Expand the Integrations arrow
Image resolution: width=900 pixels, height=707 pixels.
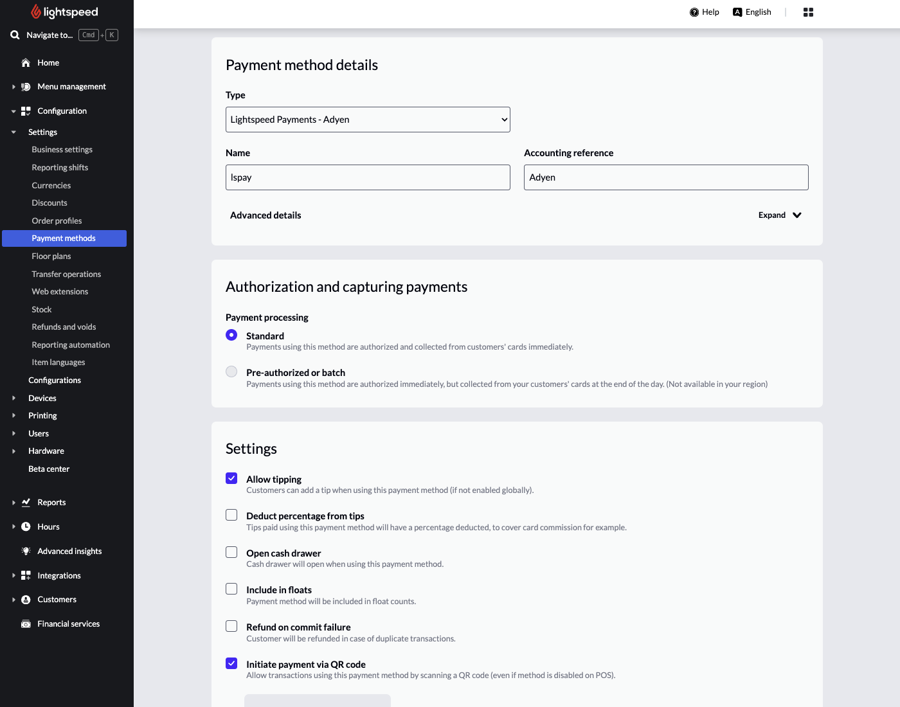(14, 575)
